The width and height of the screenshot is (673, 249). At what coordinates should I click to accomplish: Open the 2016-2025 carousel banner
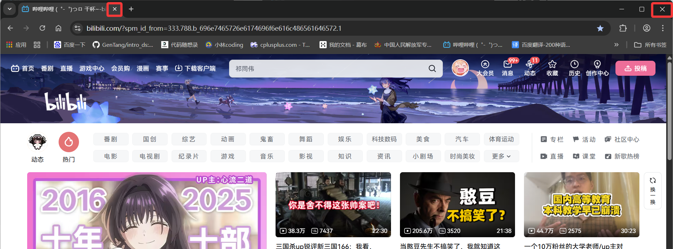click(147, 210)
